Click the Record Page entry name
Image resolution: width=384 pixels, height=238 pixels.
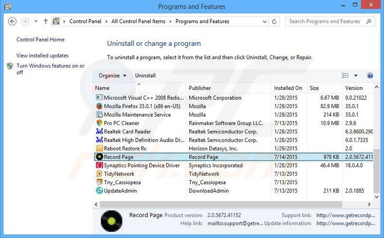119,157
